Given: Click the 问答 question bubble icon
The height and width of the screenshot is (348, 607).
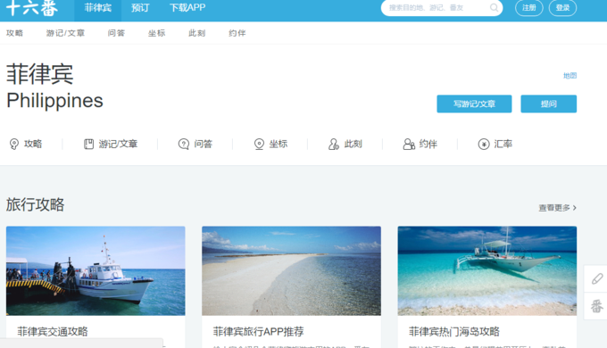Looking at the screenshot, I should tap(184, 144).
